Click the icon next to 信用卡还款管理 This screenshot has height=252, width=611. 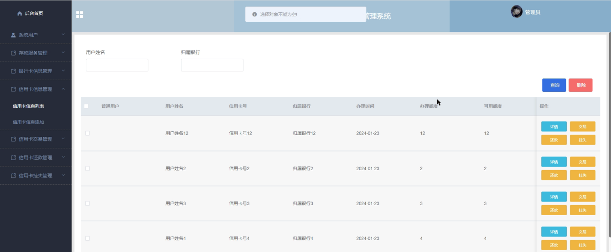coord(13,158)
